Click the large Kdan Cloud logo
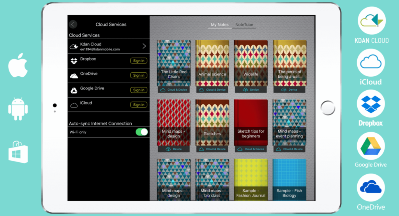The width and height of the screenshot is (399, 216). click(371, 21)
